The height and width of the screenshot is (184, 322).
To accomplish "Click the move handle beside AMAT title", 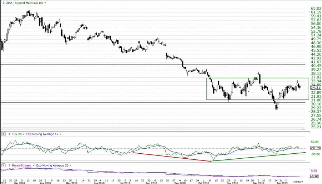I will tap(4, 3).
